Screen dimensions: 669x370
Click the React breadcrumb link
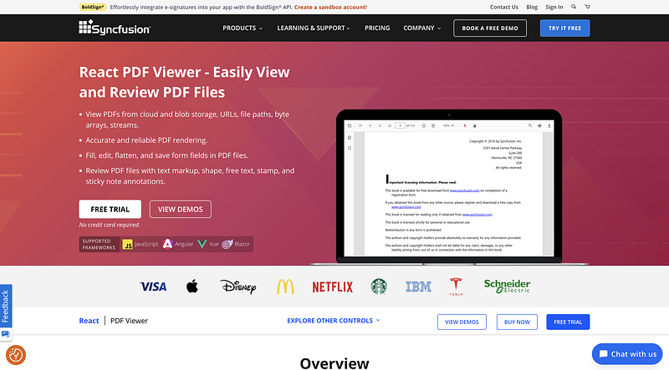pos(89,321)
